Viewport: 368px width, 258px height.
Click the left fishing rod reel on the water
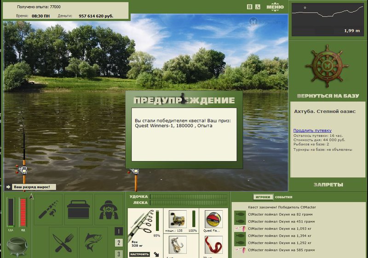(x=23, y=169)
